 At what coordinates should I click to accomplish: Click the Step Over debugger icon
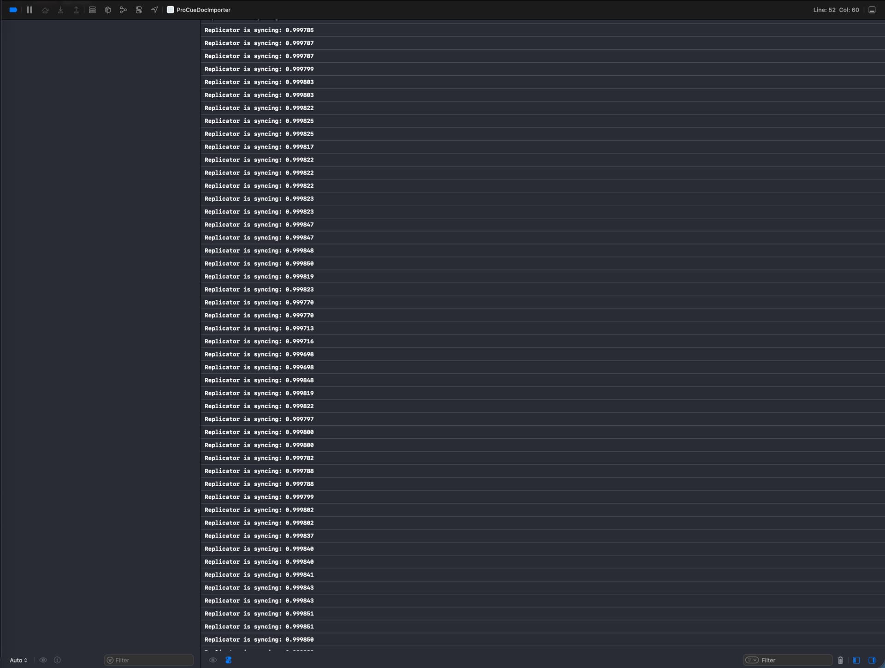45,10
